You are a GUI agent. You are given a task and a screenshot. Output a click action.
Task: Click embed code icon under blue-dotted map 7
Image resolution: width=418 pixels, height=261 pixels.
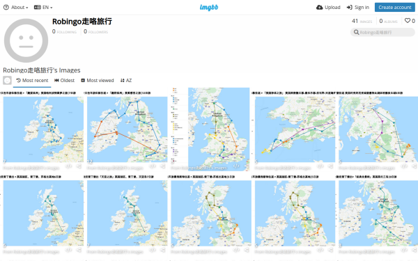click(x=68, y=166)
